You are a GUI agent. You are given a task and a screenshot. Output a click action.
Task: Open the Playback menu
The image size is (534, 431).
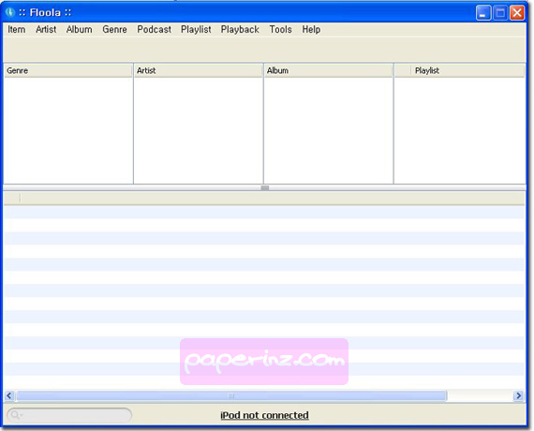click(x=240, y=30)
